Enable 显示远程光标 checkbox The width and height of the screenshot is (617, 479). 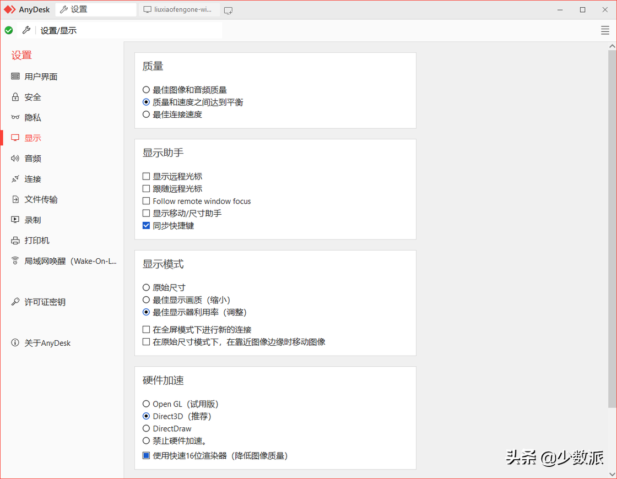[x=146, y=176]
